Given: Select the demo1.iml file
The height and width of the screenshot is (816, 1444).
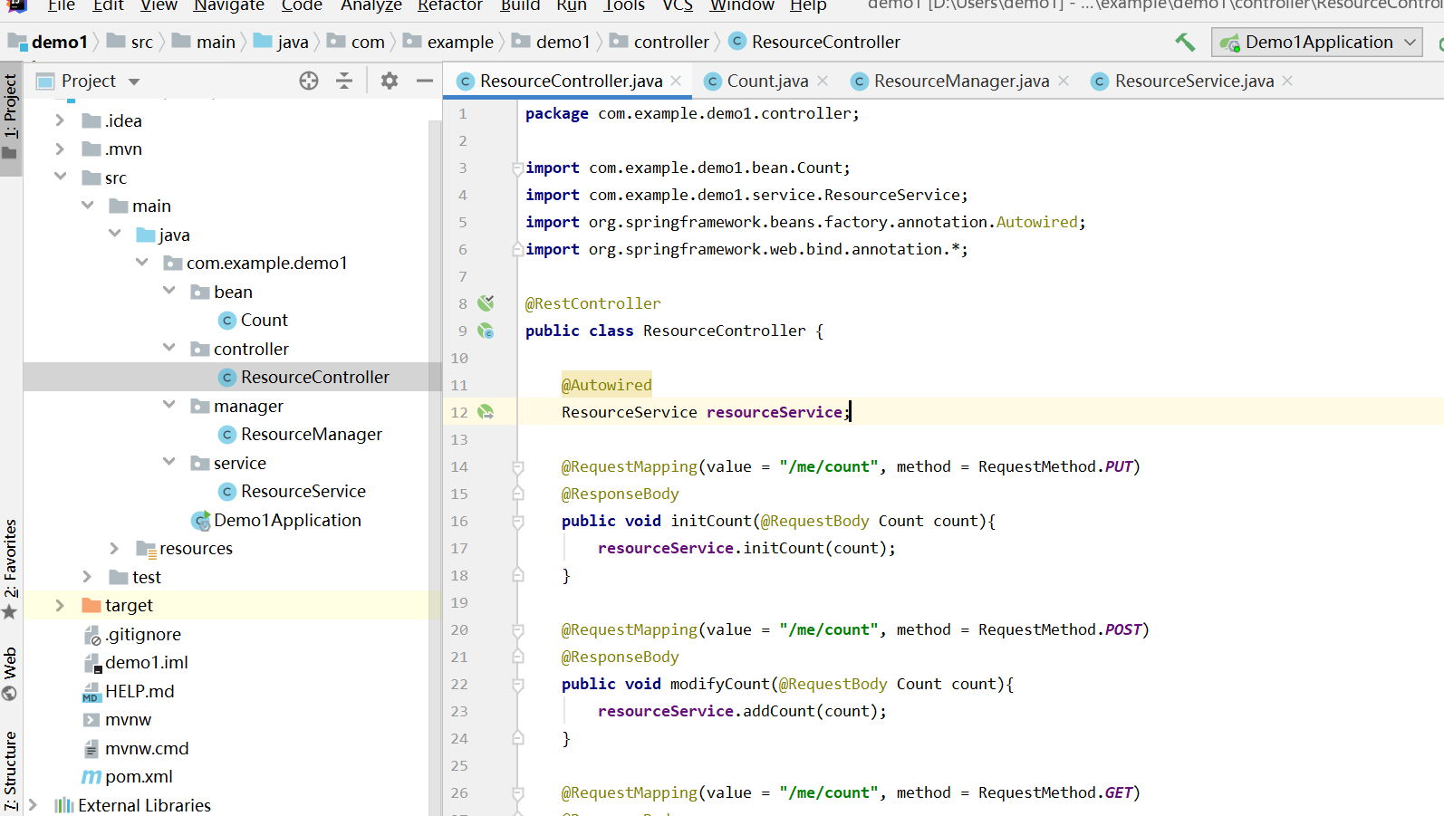Looking at the screenshot, I should point(136,662).
